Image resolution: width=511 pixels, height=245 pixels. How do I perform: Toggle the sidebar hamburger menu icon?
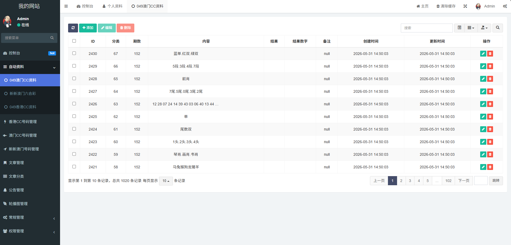pos(66,6)
